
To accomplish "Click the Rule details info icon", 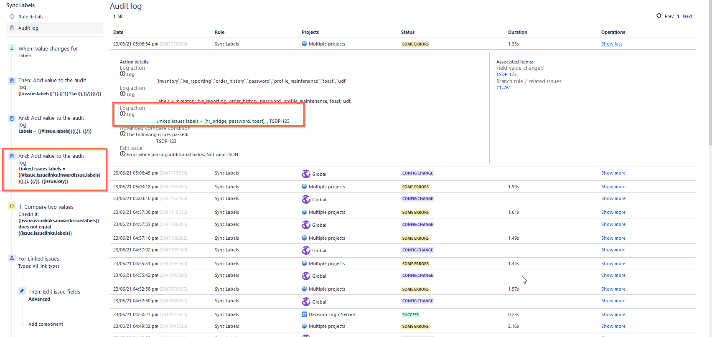I will pyautogui.click(x=12, y=17).
